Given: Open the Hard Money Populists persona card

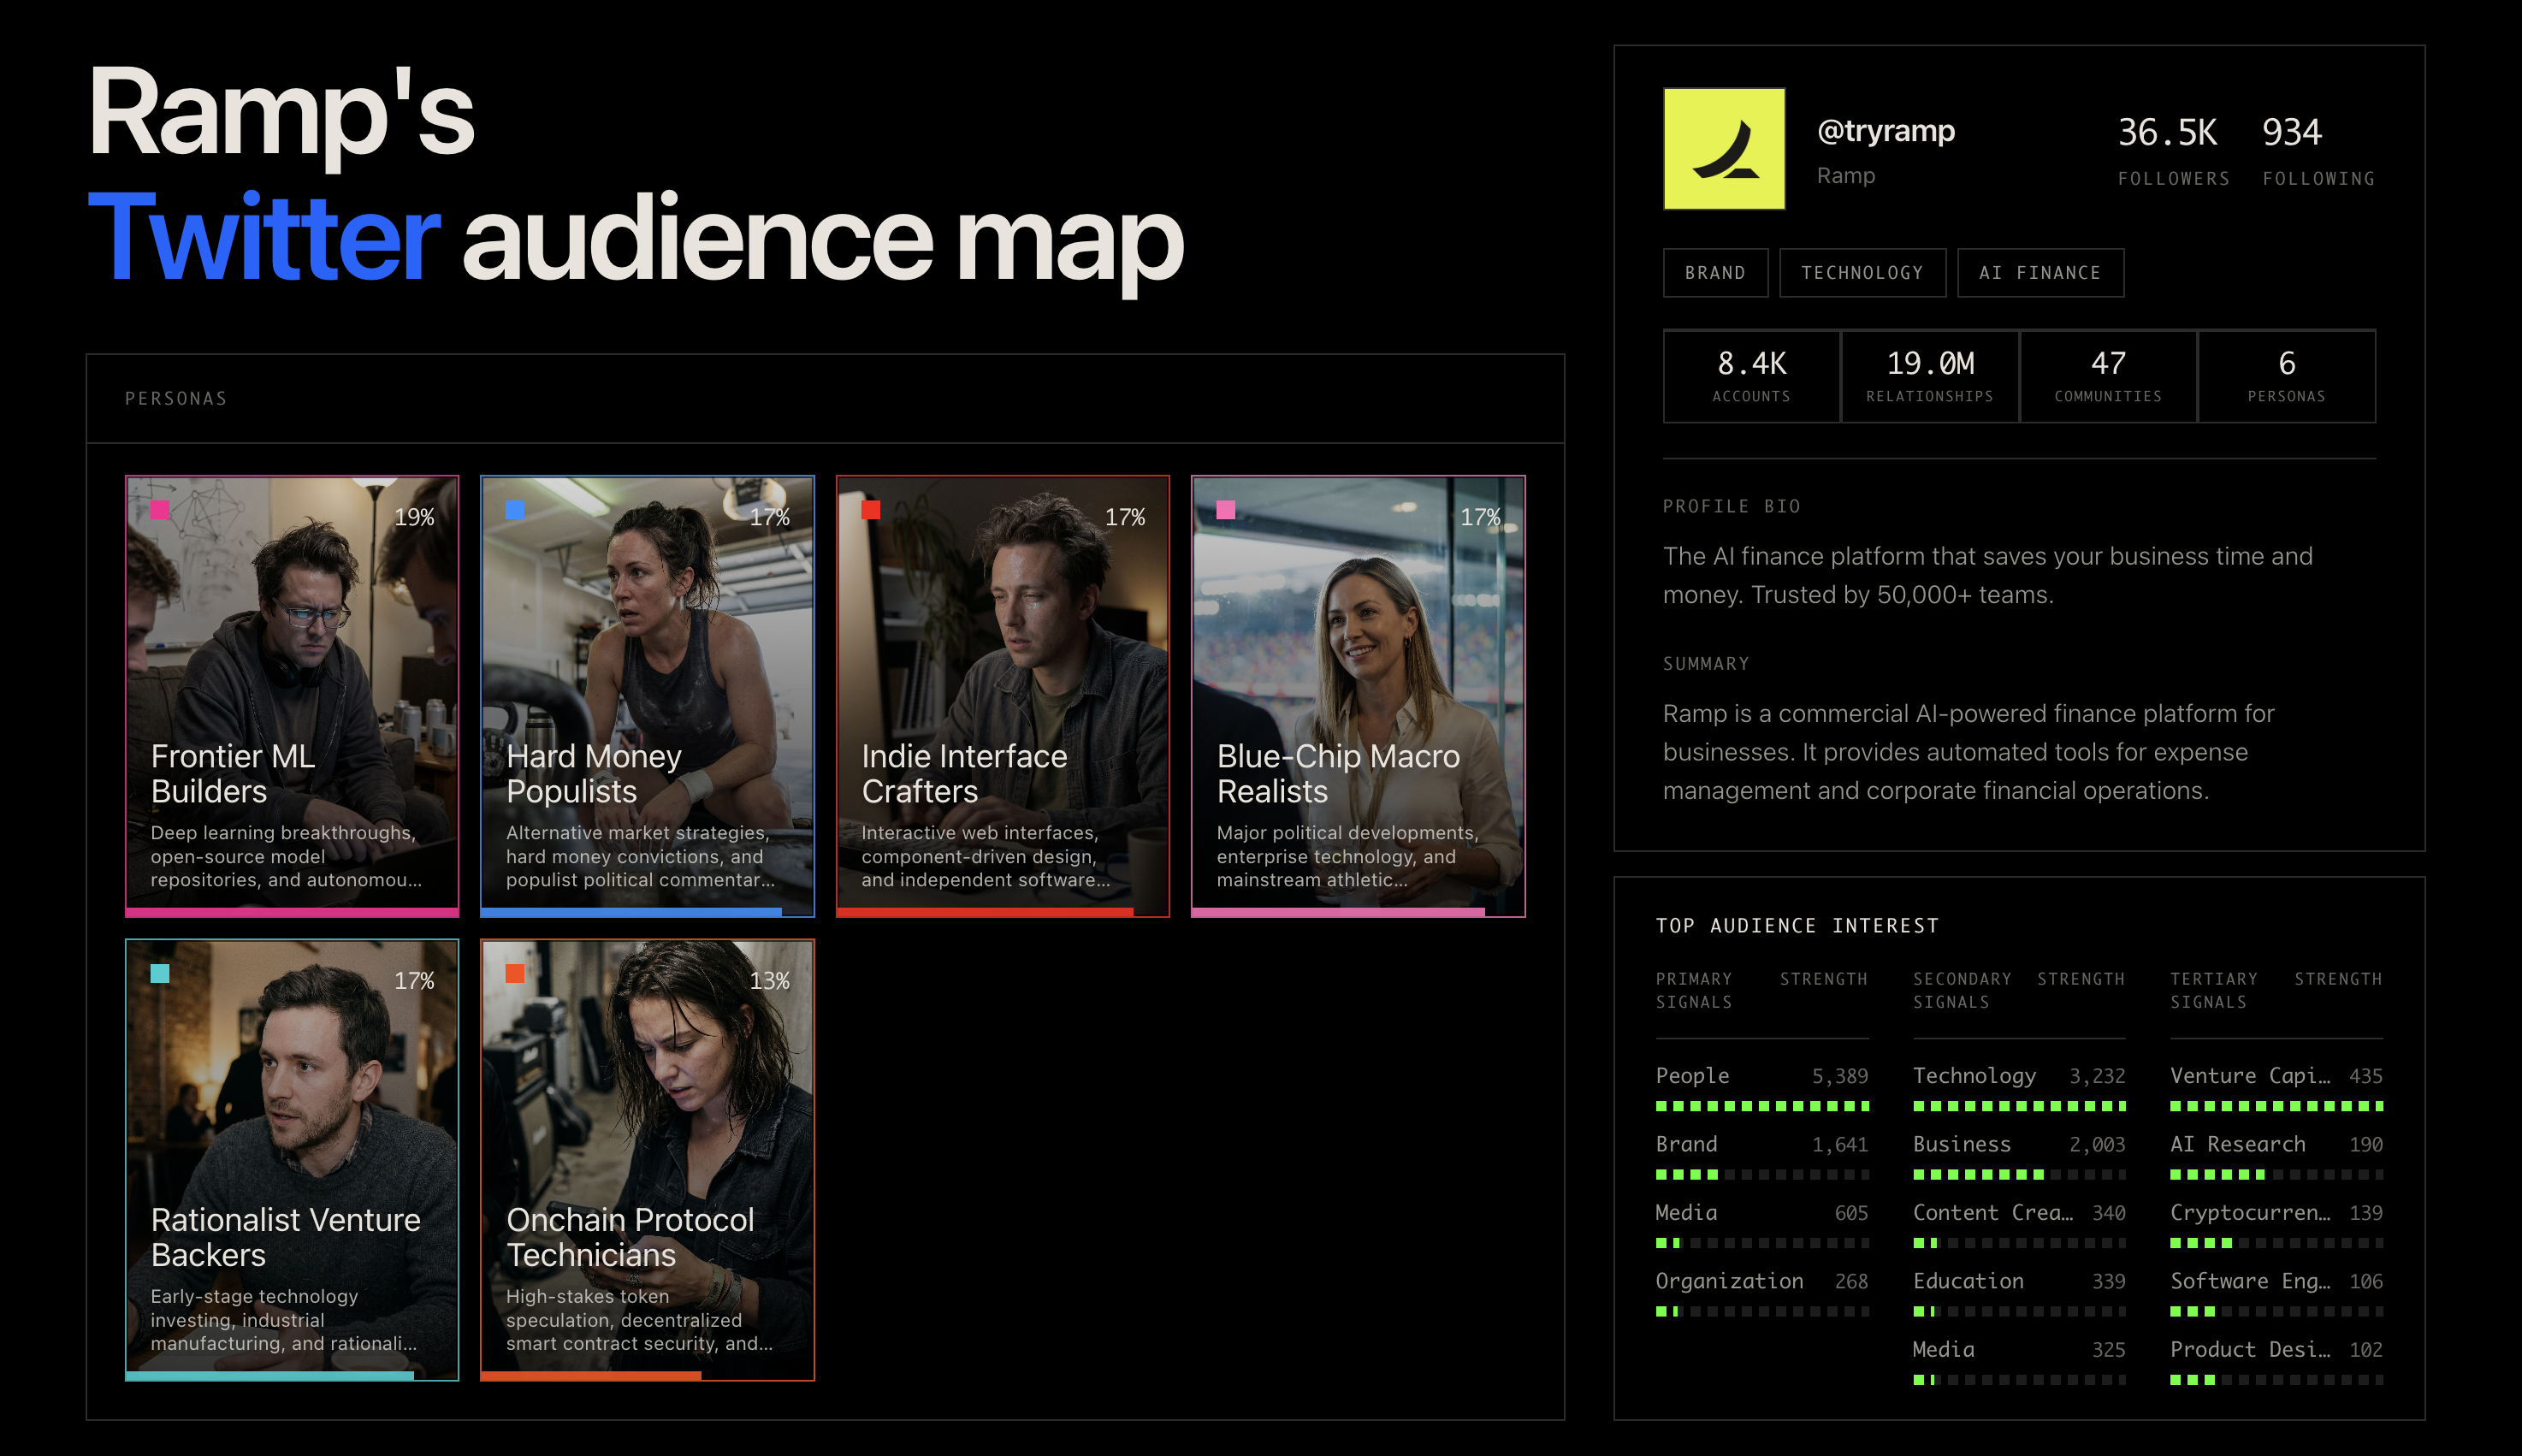Looking at the screenshot, I should (x=647, y=696).
